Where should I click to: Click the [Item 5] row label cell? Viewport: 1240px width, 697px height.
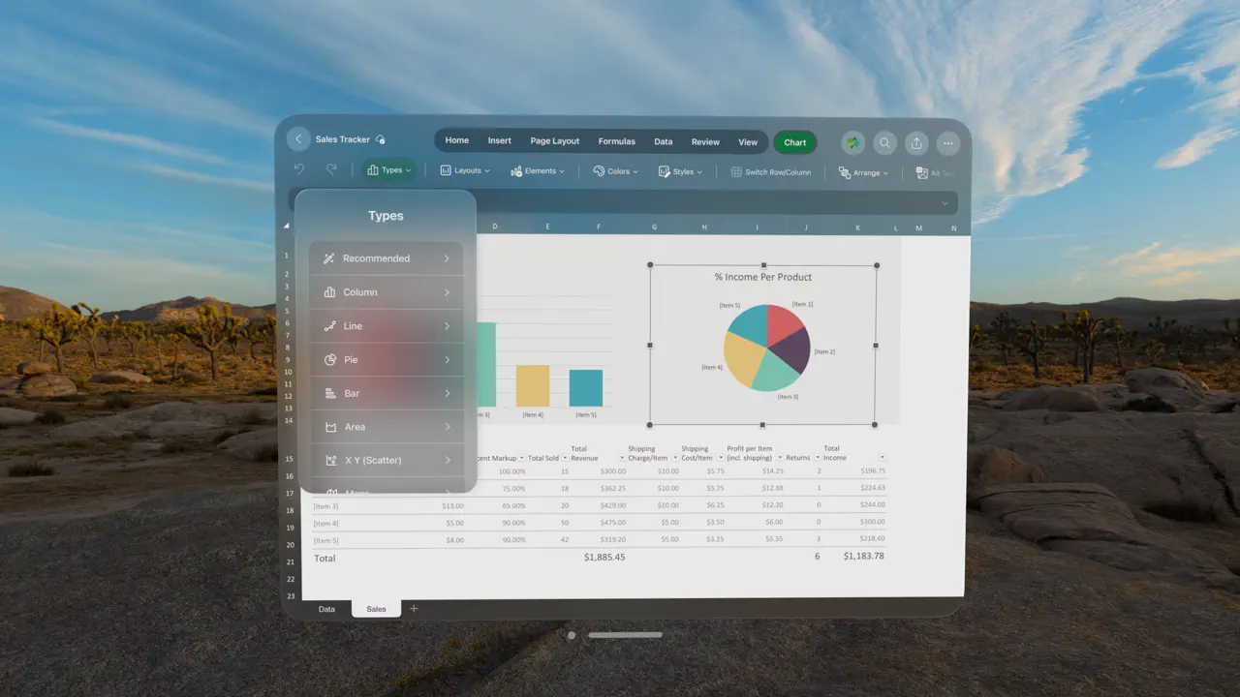[x=325, y=540]
